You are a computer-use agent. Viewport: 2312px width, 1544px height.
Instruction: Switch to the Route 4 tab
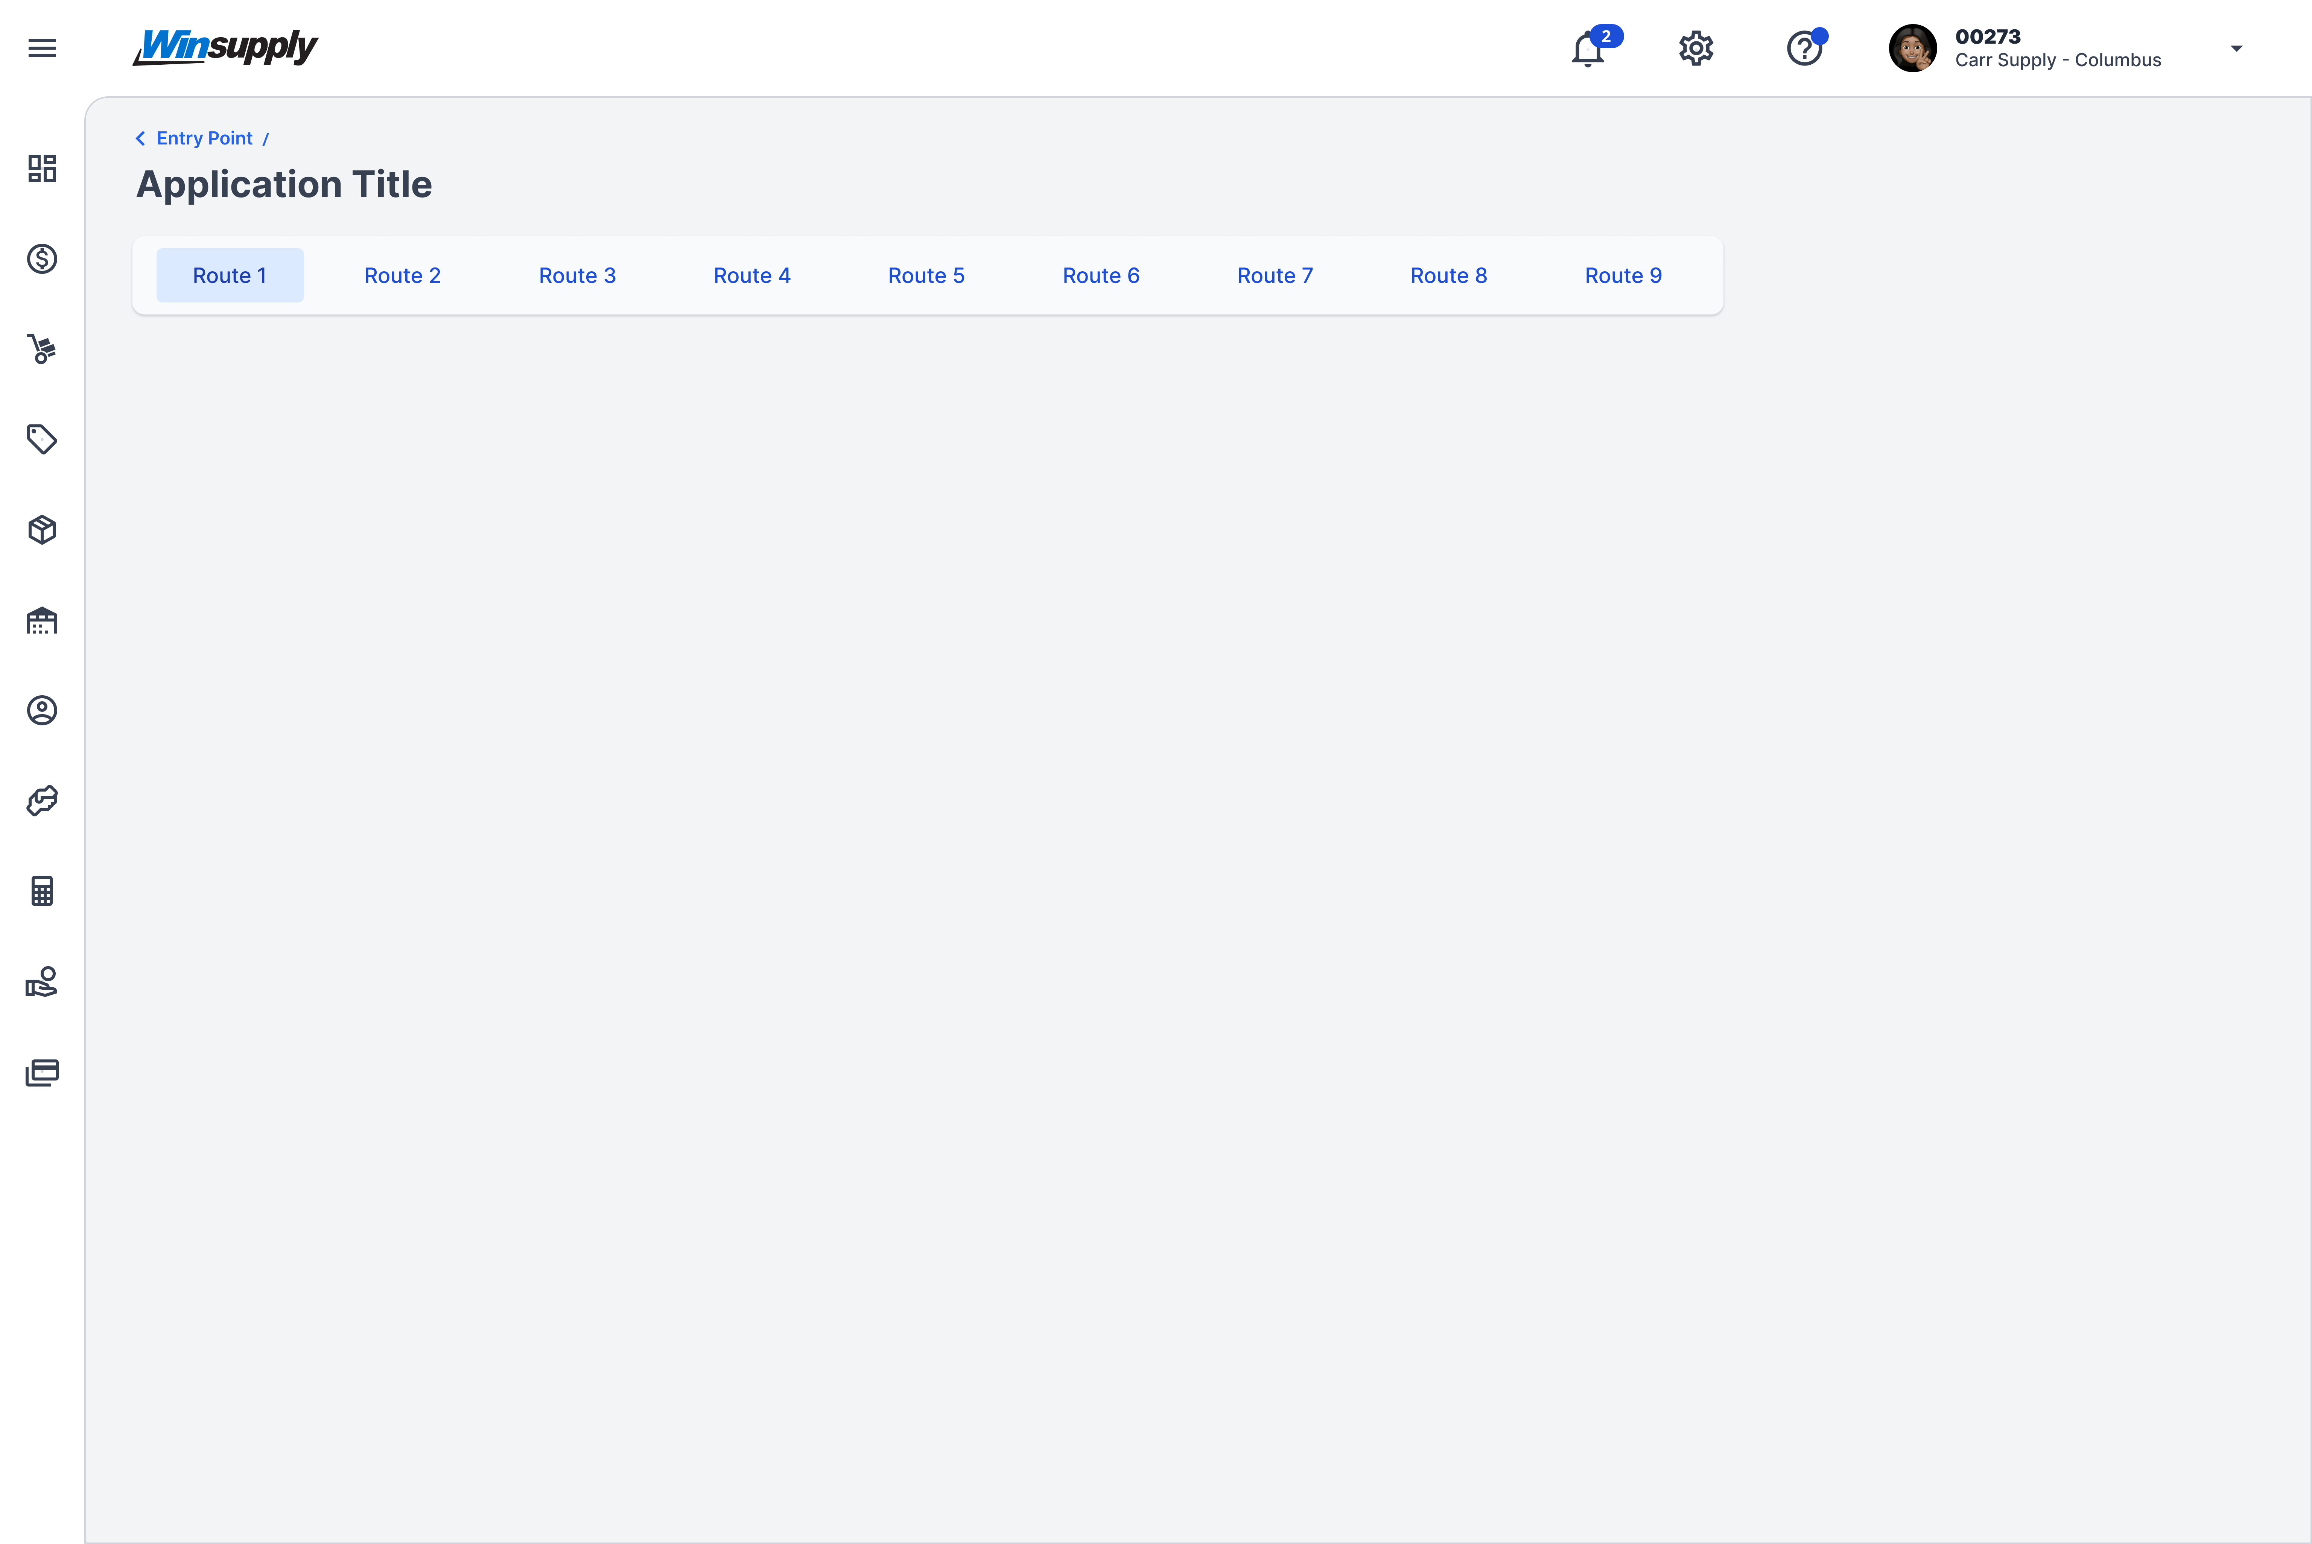tap(751, 276)
